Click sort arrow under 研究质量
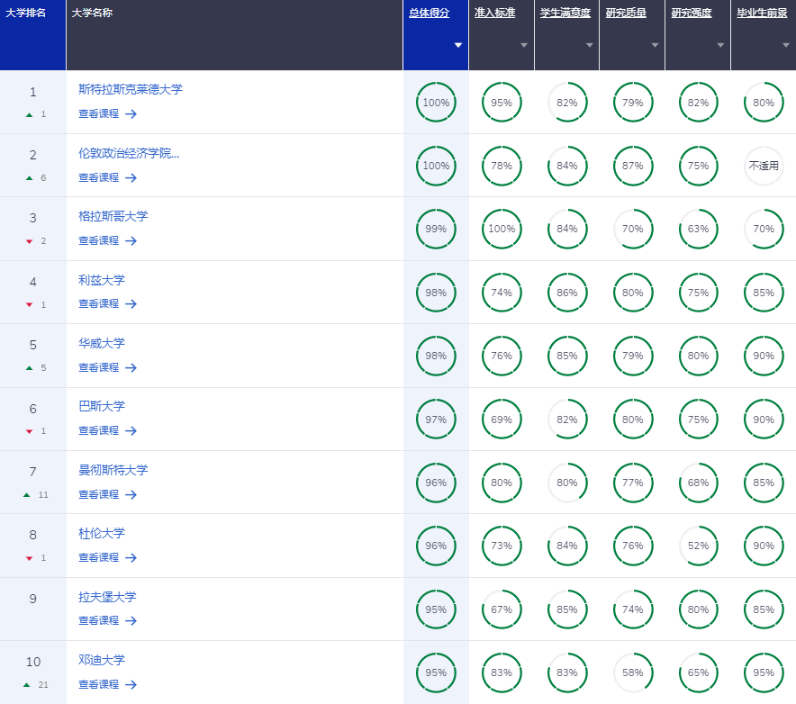This screenshot has height=704, width=796. (x=655, y=45)
